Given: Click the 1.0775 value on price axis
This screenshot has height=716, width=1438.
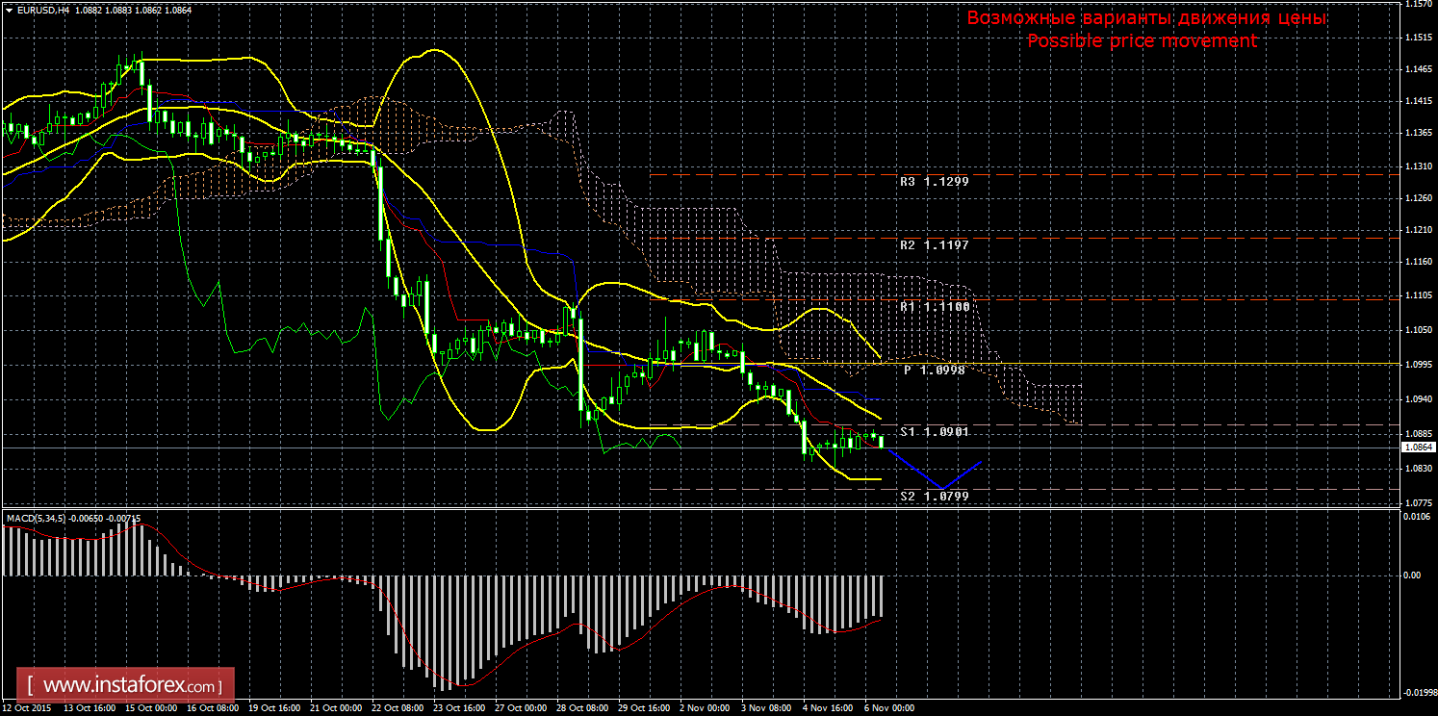Looking at the screenshot, I should tap(1416, 502).
